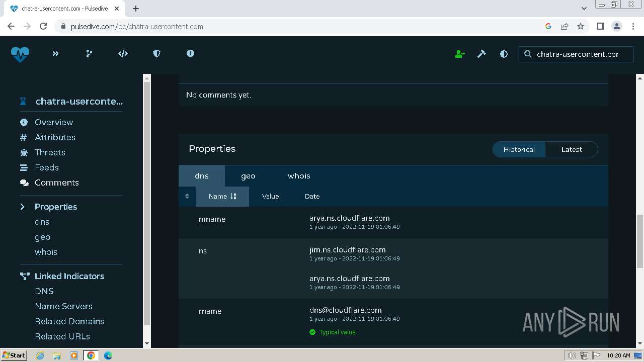Jump to Feeds section in sidebar

[x=47, y=167]
